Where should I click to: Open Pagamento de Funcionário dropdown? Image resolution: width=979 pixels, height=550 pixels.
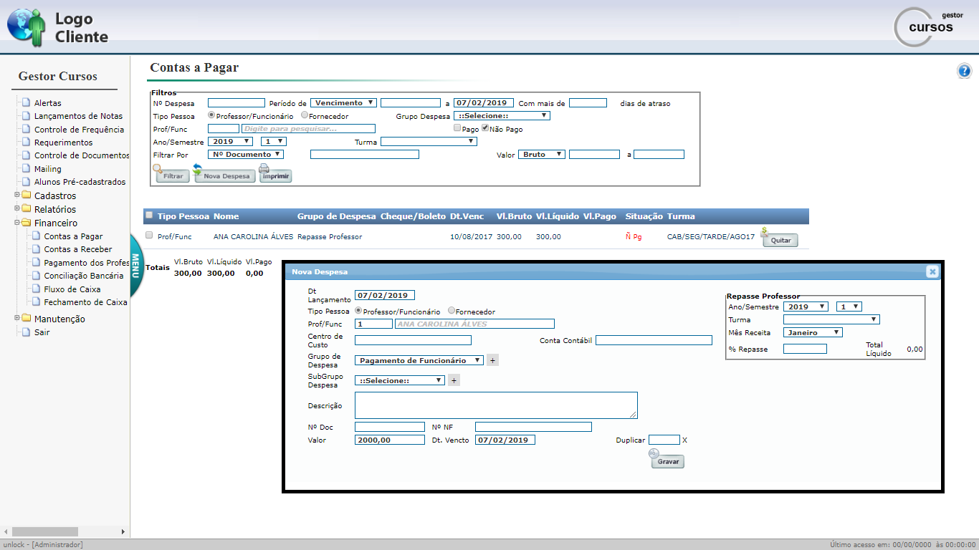pyautogui.click(x=419, y=361)
